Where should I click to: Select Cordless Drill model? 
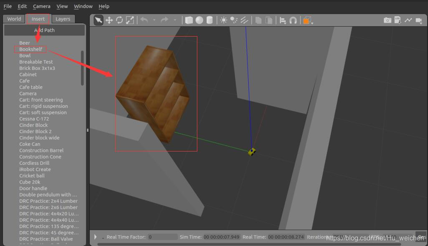pyautogui.click(x=34, y=163)
